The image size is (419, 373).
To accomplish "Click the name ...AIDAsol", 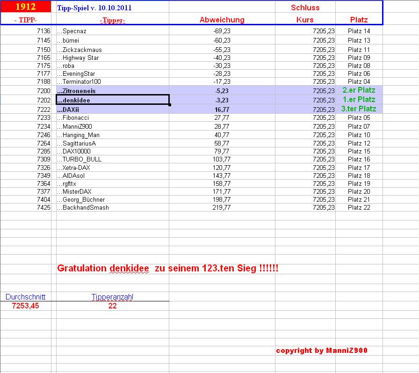I will 71,176.
